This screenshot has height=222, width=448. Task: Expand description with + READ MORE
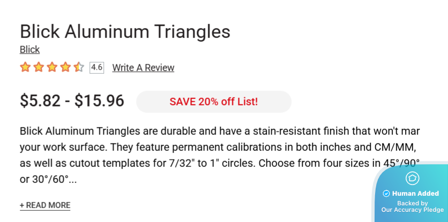click(x=45, y=205)
